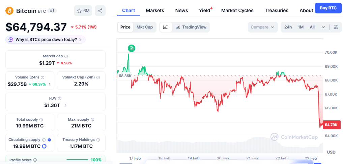Open the Compare dropdown

coord(262,27)
